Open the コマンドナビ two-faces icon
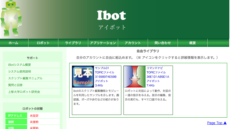Viewport: 231px width, 129px height. [x=135, y=77]
